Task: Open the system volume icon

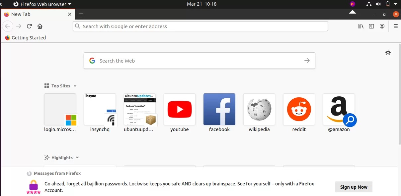Action: point(378,4)
